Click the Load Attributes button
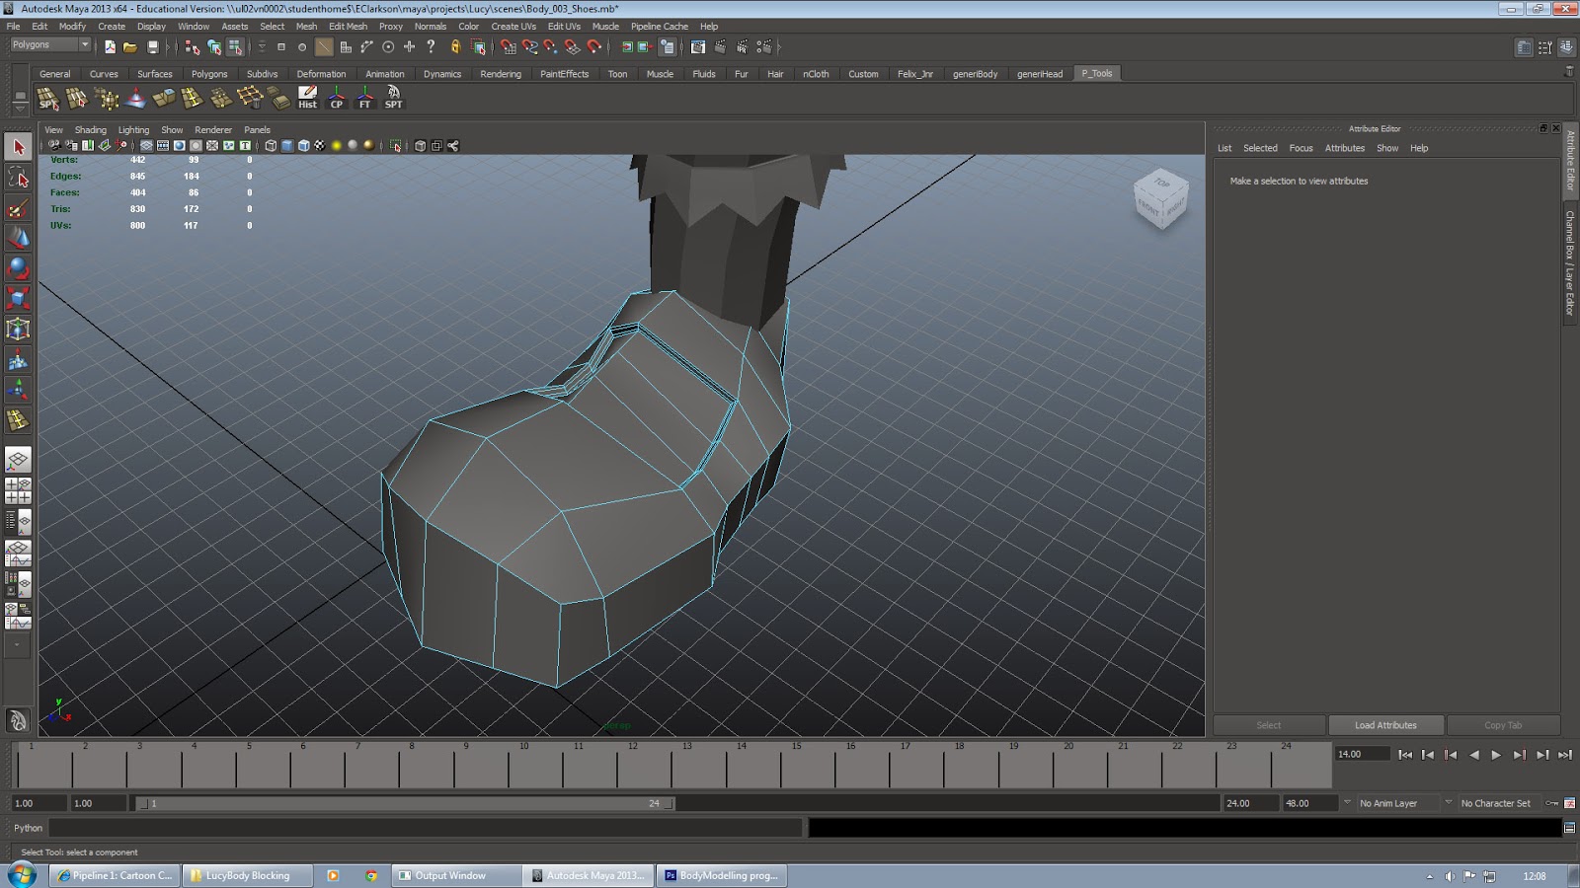Screen dimensions: 1580x888 point(1385,725)
